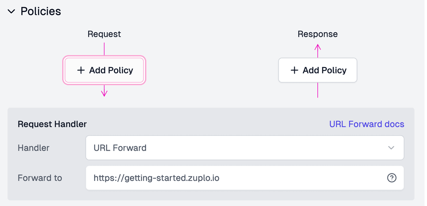Click the chevron icon next to Policies heading
The width and height of the screenshot is (427, 206).
[x=11, y=11]
